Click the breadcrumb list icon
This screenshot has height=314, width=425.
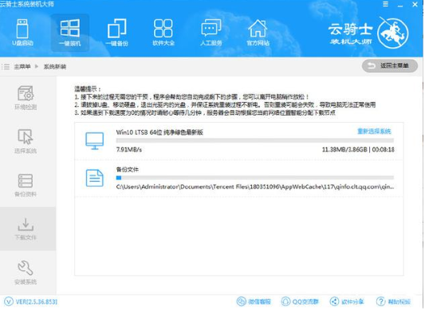click(x=6, y=67)
